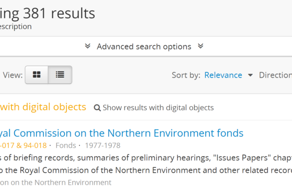Open Royal Commission on the Northern Environment fonds
The width and height of the screenshot is (292, 194).
click(121, 133)
